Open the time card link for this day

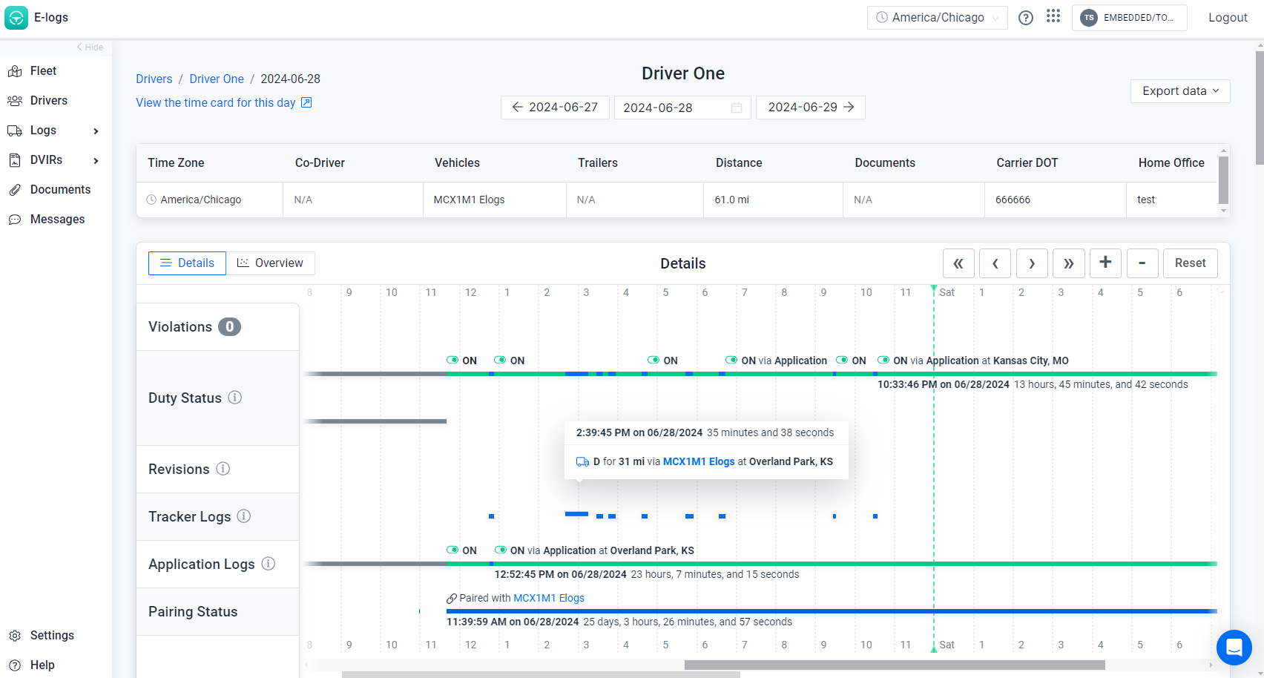(x=223, y=103)
